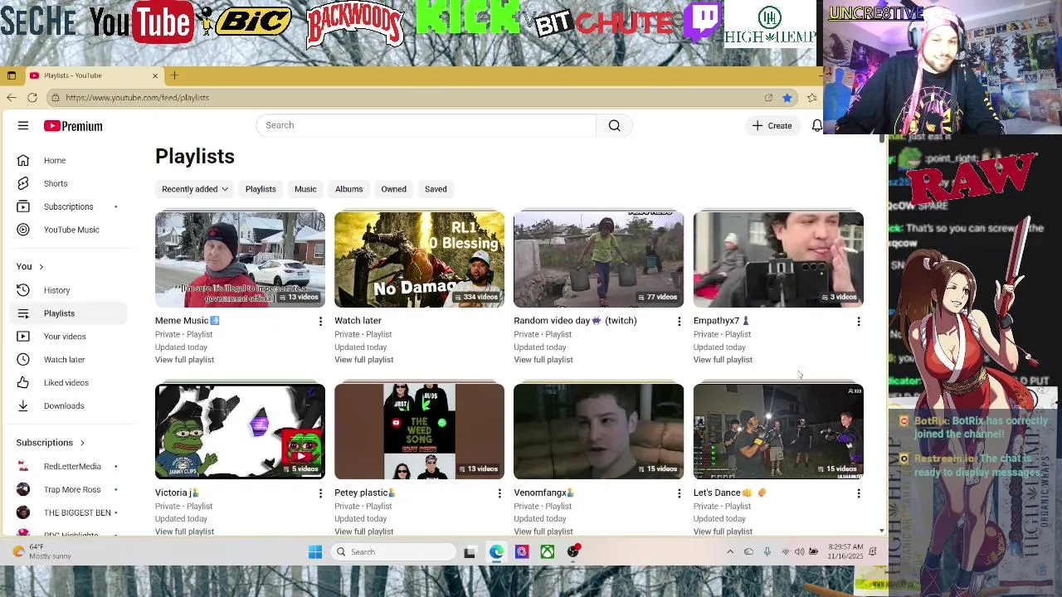Click the open-in-app icon in address bar
The width and height of the screenshot is (1062, 597).
click(768, 98)
